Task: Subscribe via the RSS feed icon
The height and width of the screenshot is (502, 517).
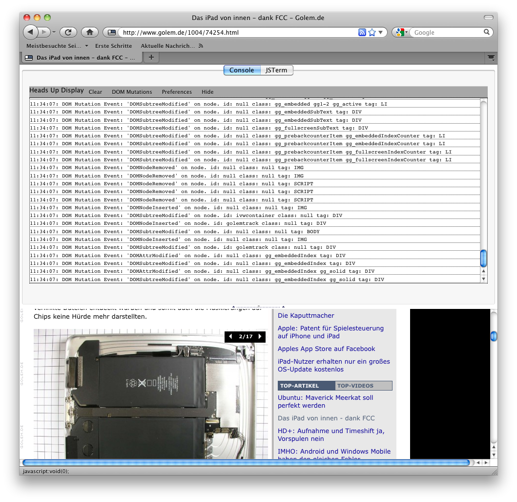Action: tap(362, 32)
